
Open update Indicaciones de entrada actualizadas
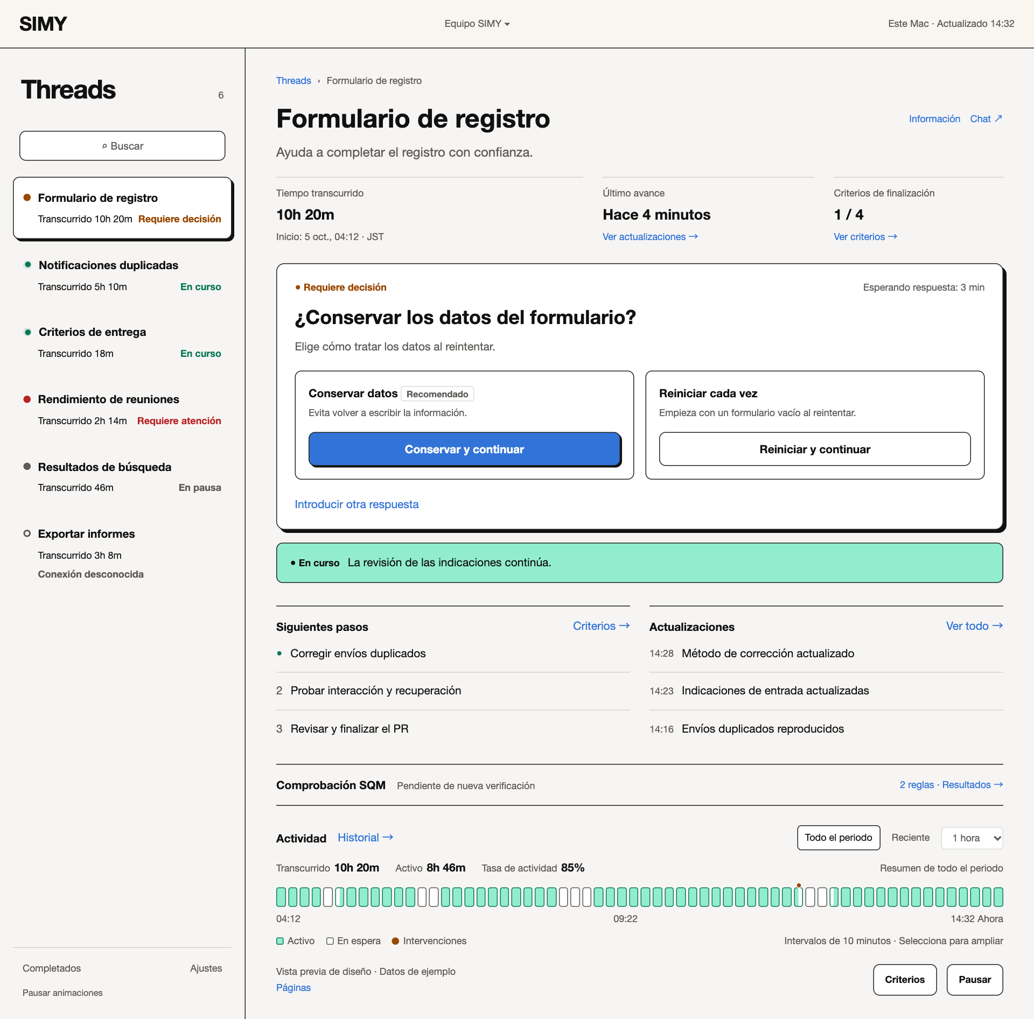(x=826, y=691)
